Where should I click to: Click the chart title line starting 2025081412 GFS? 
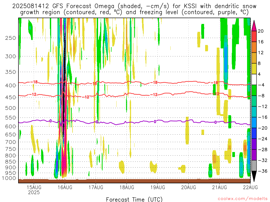pyautogui.click(x=134, y=6)
